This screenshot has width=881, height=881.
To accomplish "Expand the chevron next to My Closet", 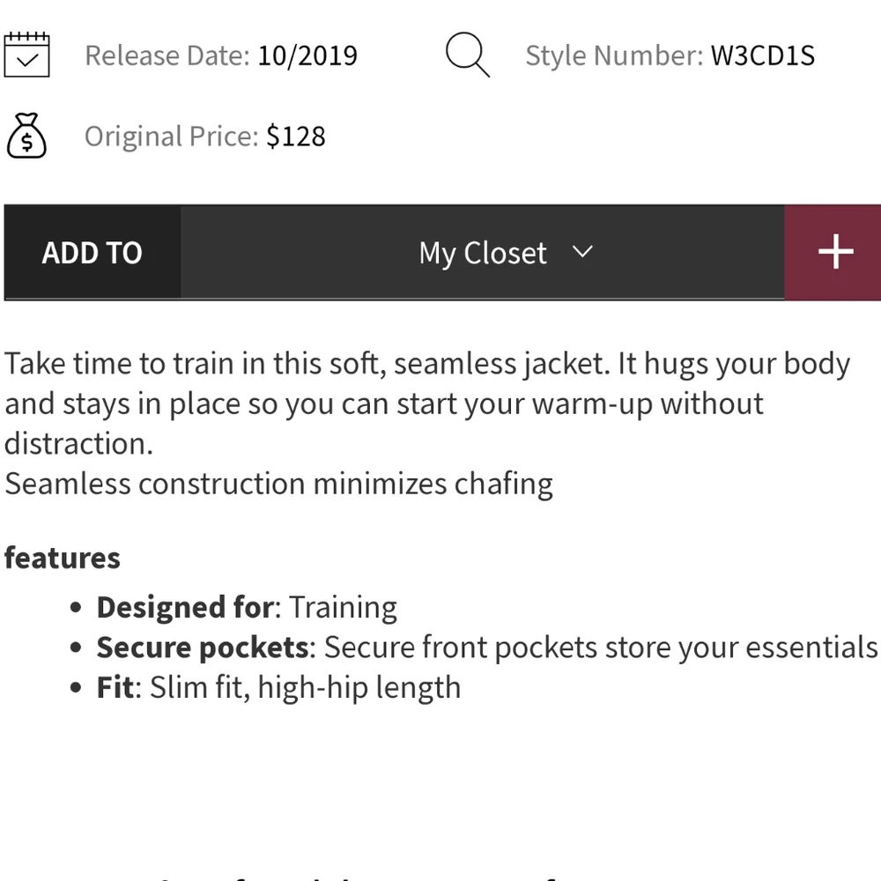I will point(582,253).
